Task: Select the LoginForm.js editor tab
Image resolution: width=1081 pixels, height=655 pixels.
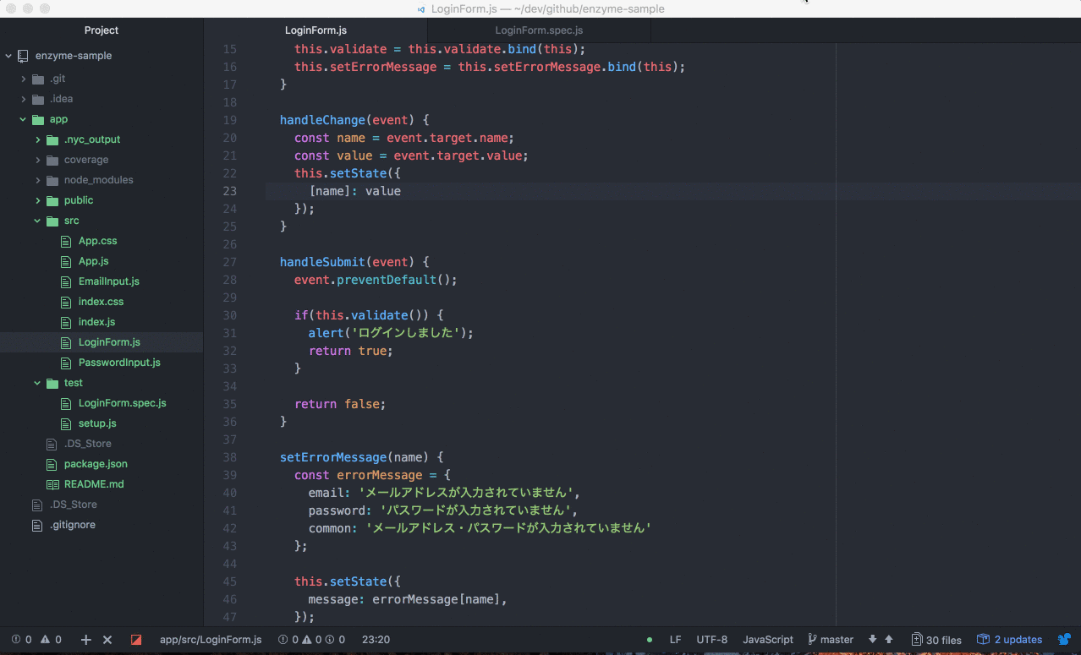Action: [x=316, y=30]
